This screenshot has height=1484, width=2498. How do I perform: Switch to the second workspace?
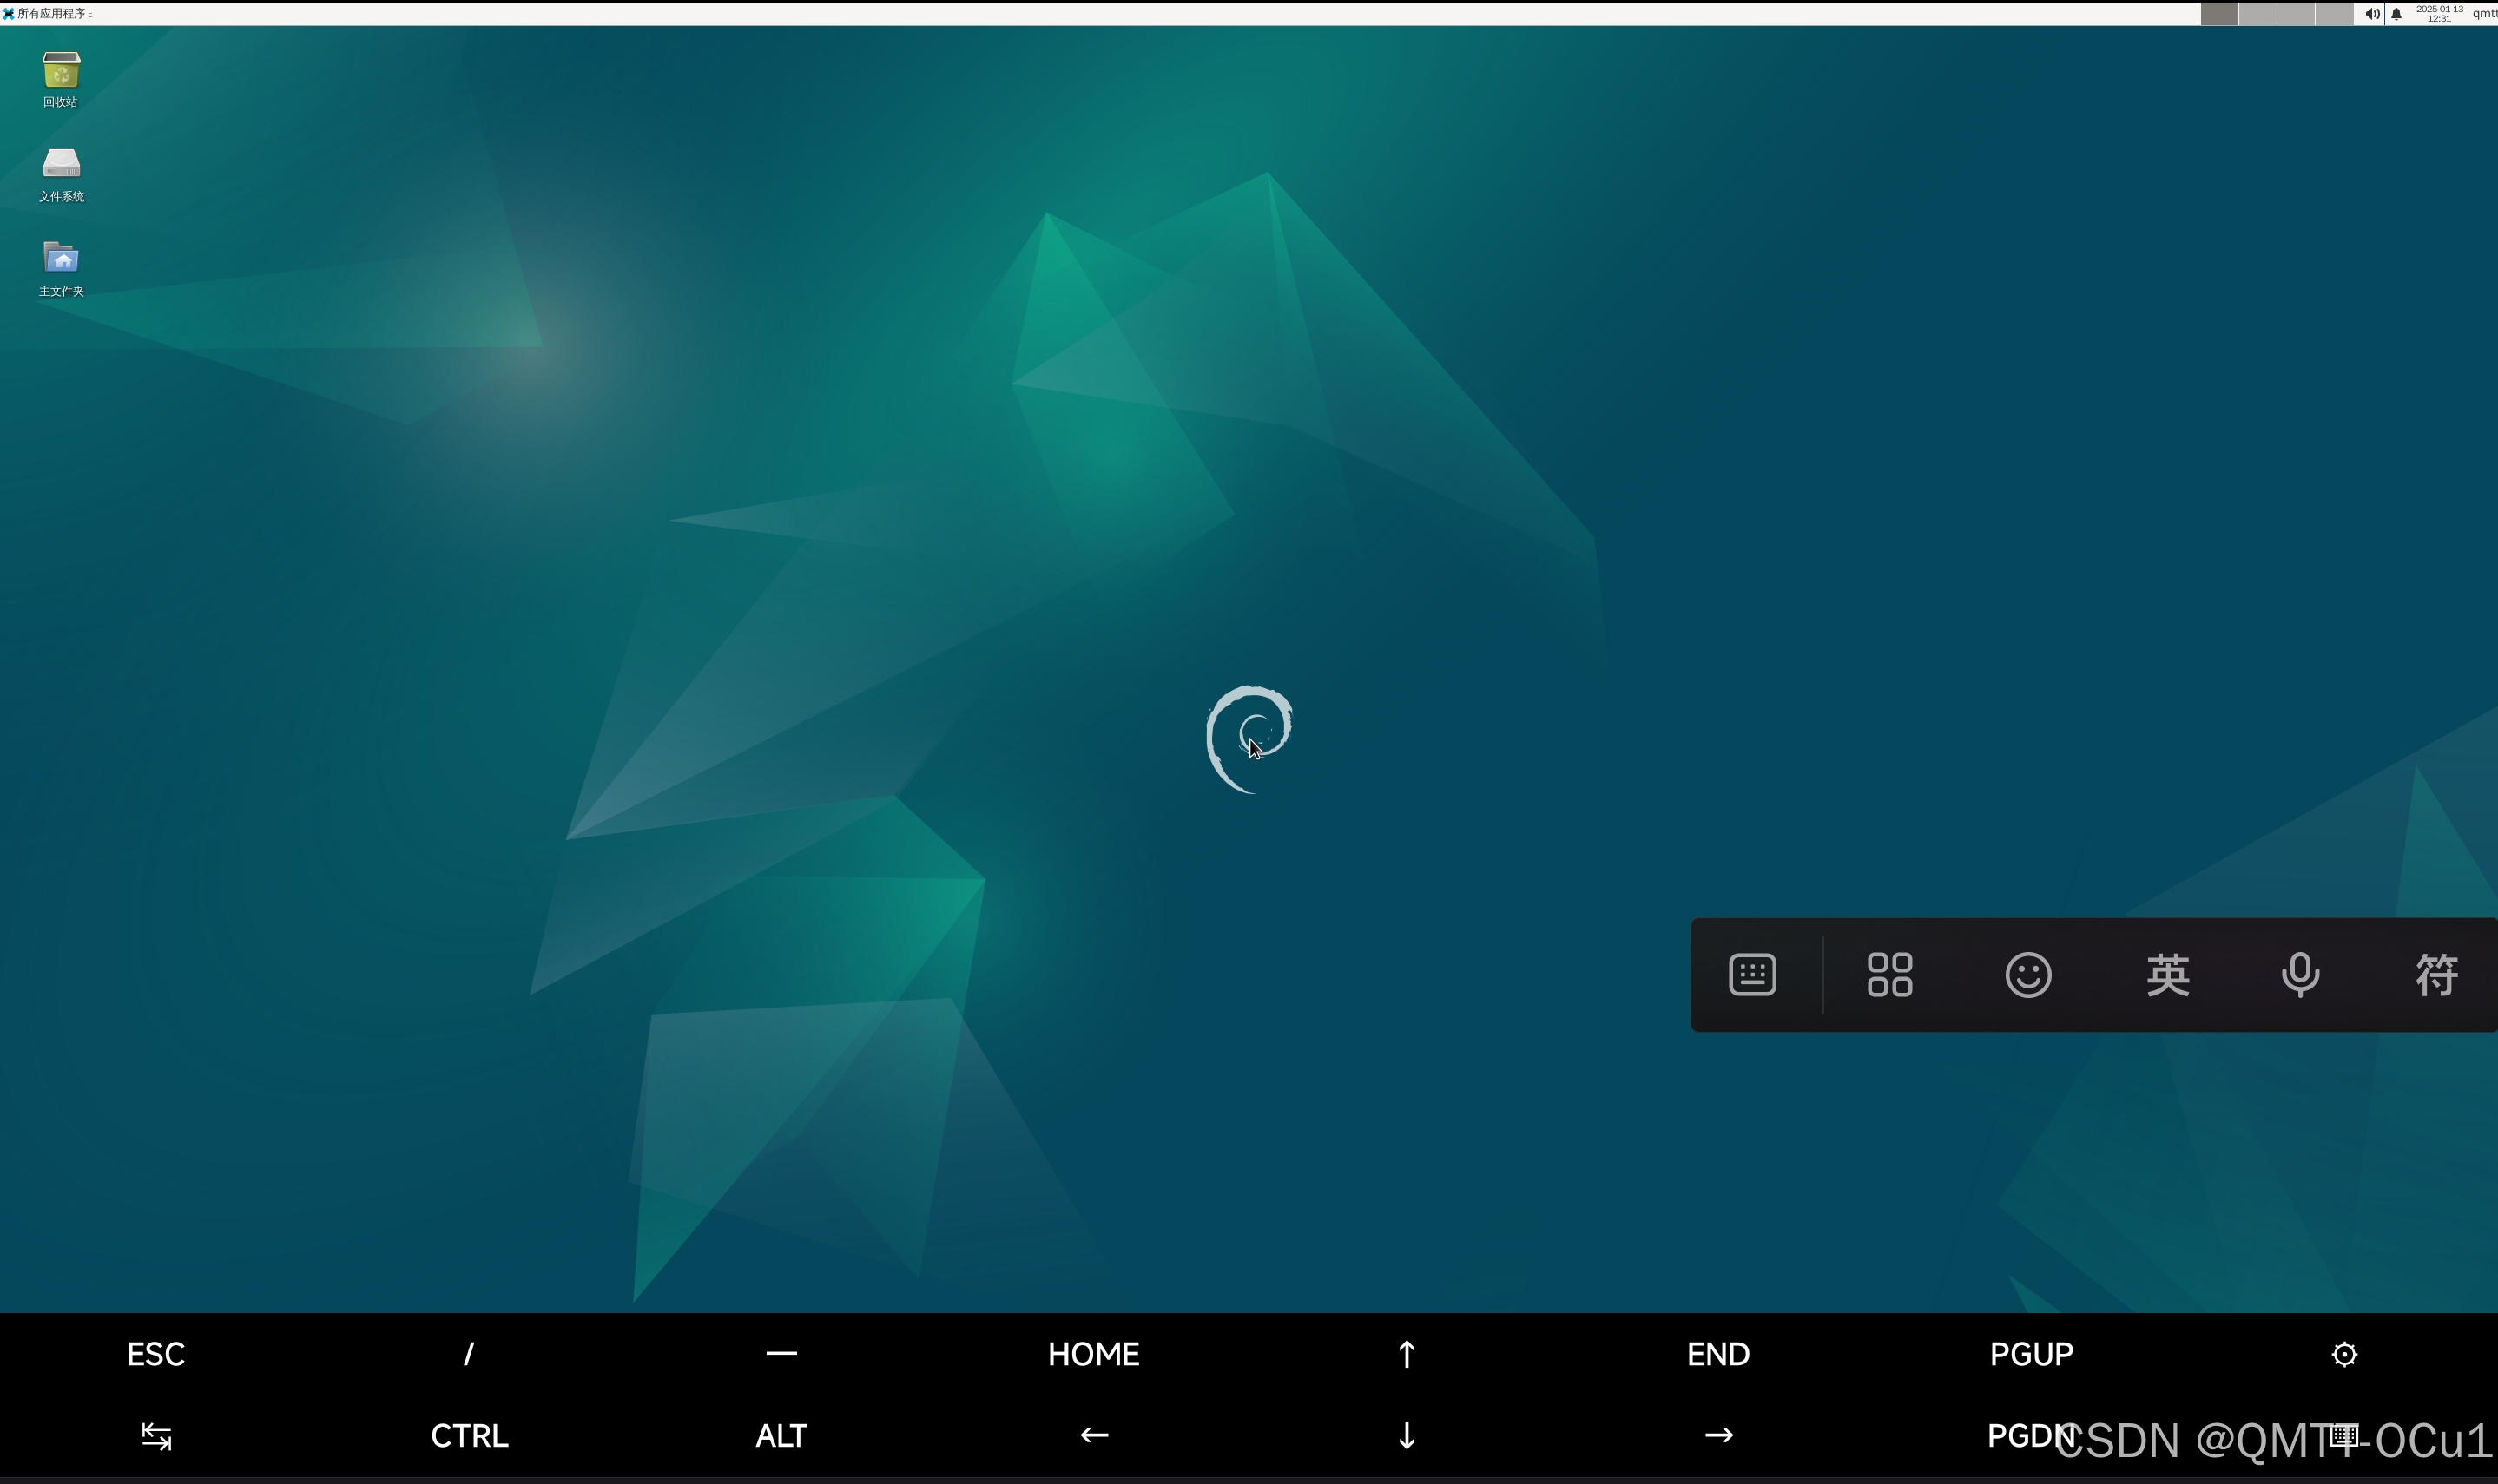coord(2257,14)
